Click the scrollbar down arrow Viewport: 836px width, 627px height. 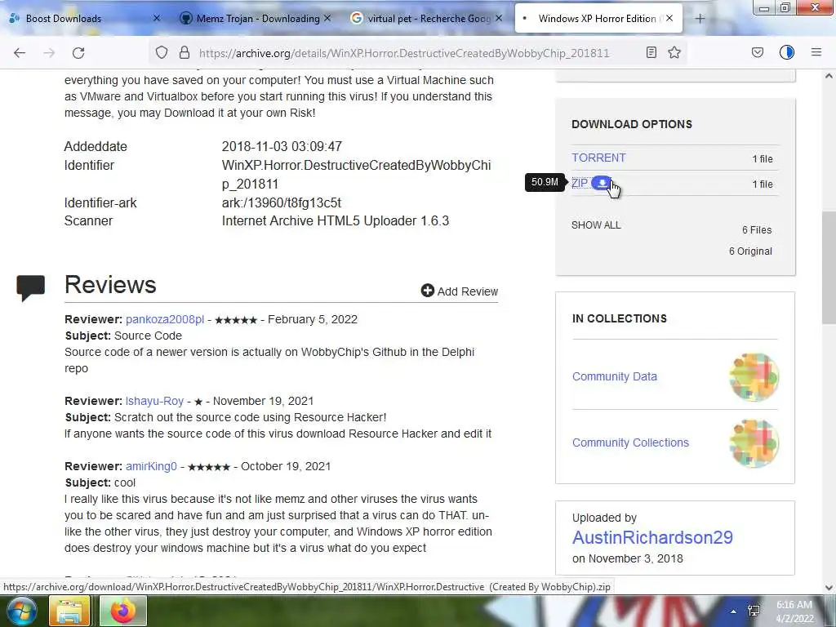point(829,588)
